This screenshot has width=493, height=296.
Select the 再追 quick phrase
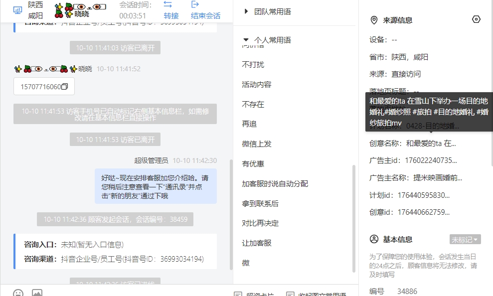(249, 124)
